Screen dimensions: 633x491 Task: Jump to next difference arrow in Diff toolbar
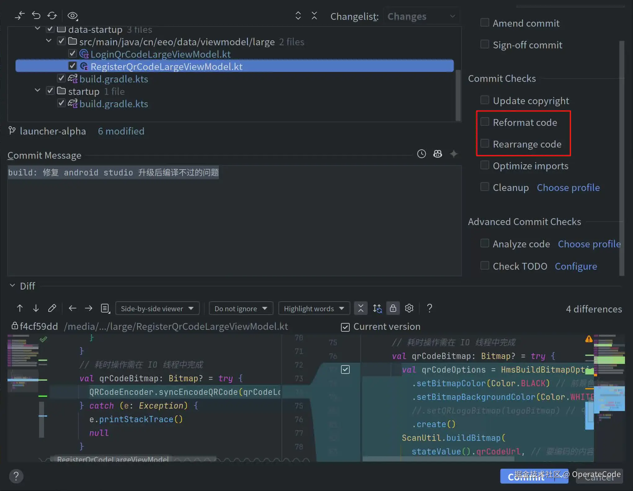tap(36, 308)
